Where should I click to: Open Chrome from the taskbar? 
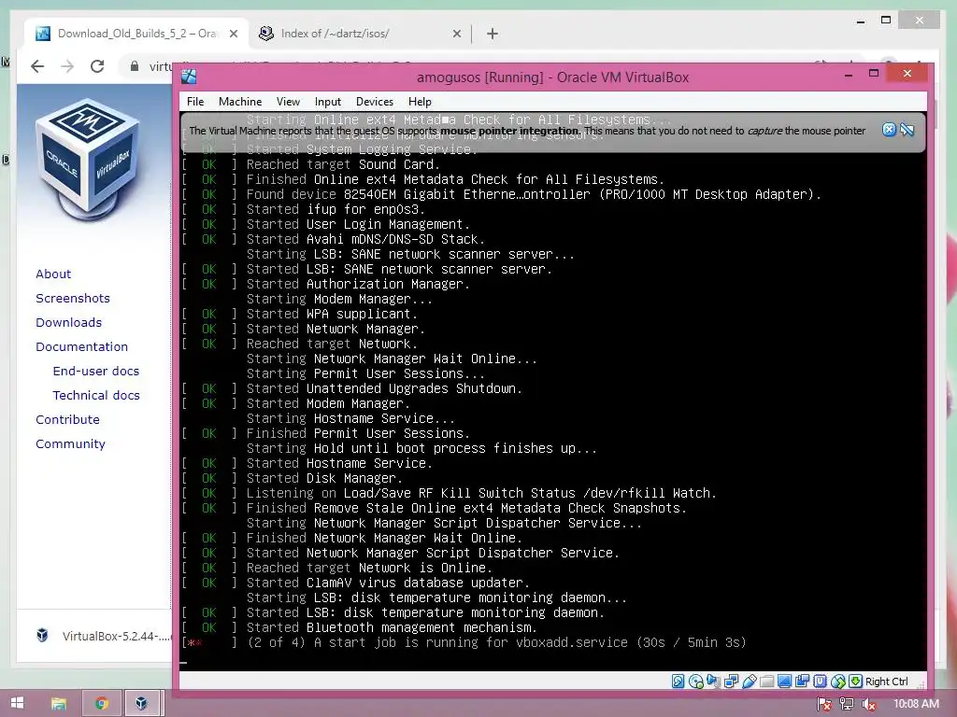click(x=101, y=704)
